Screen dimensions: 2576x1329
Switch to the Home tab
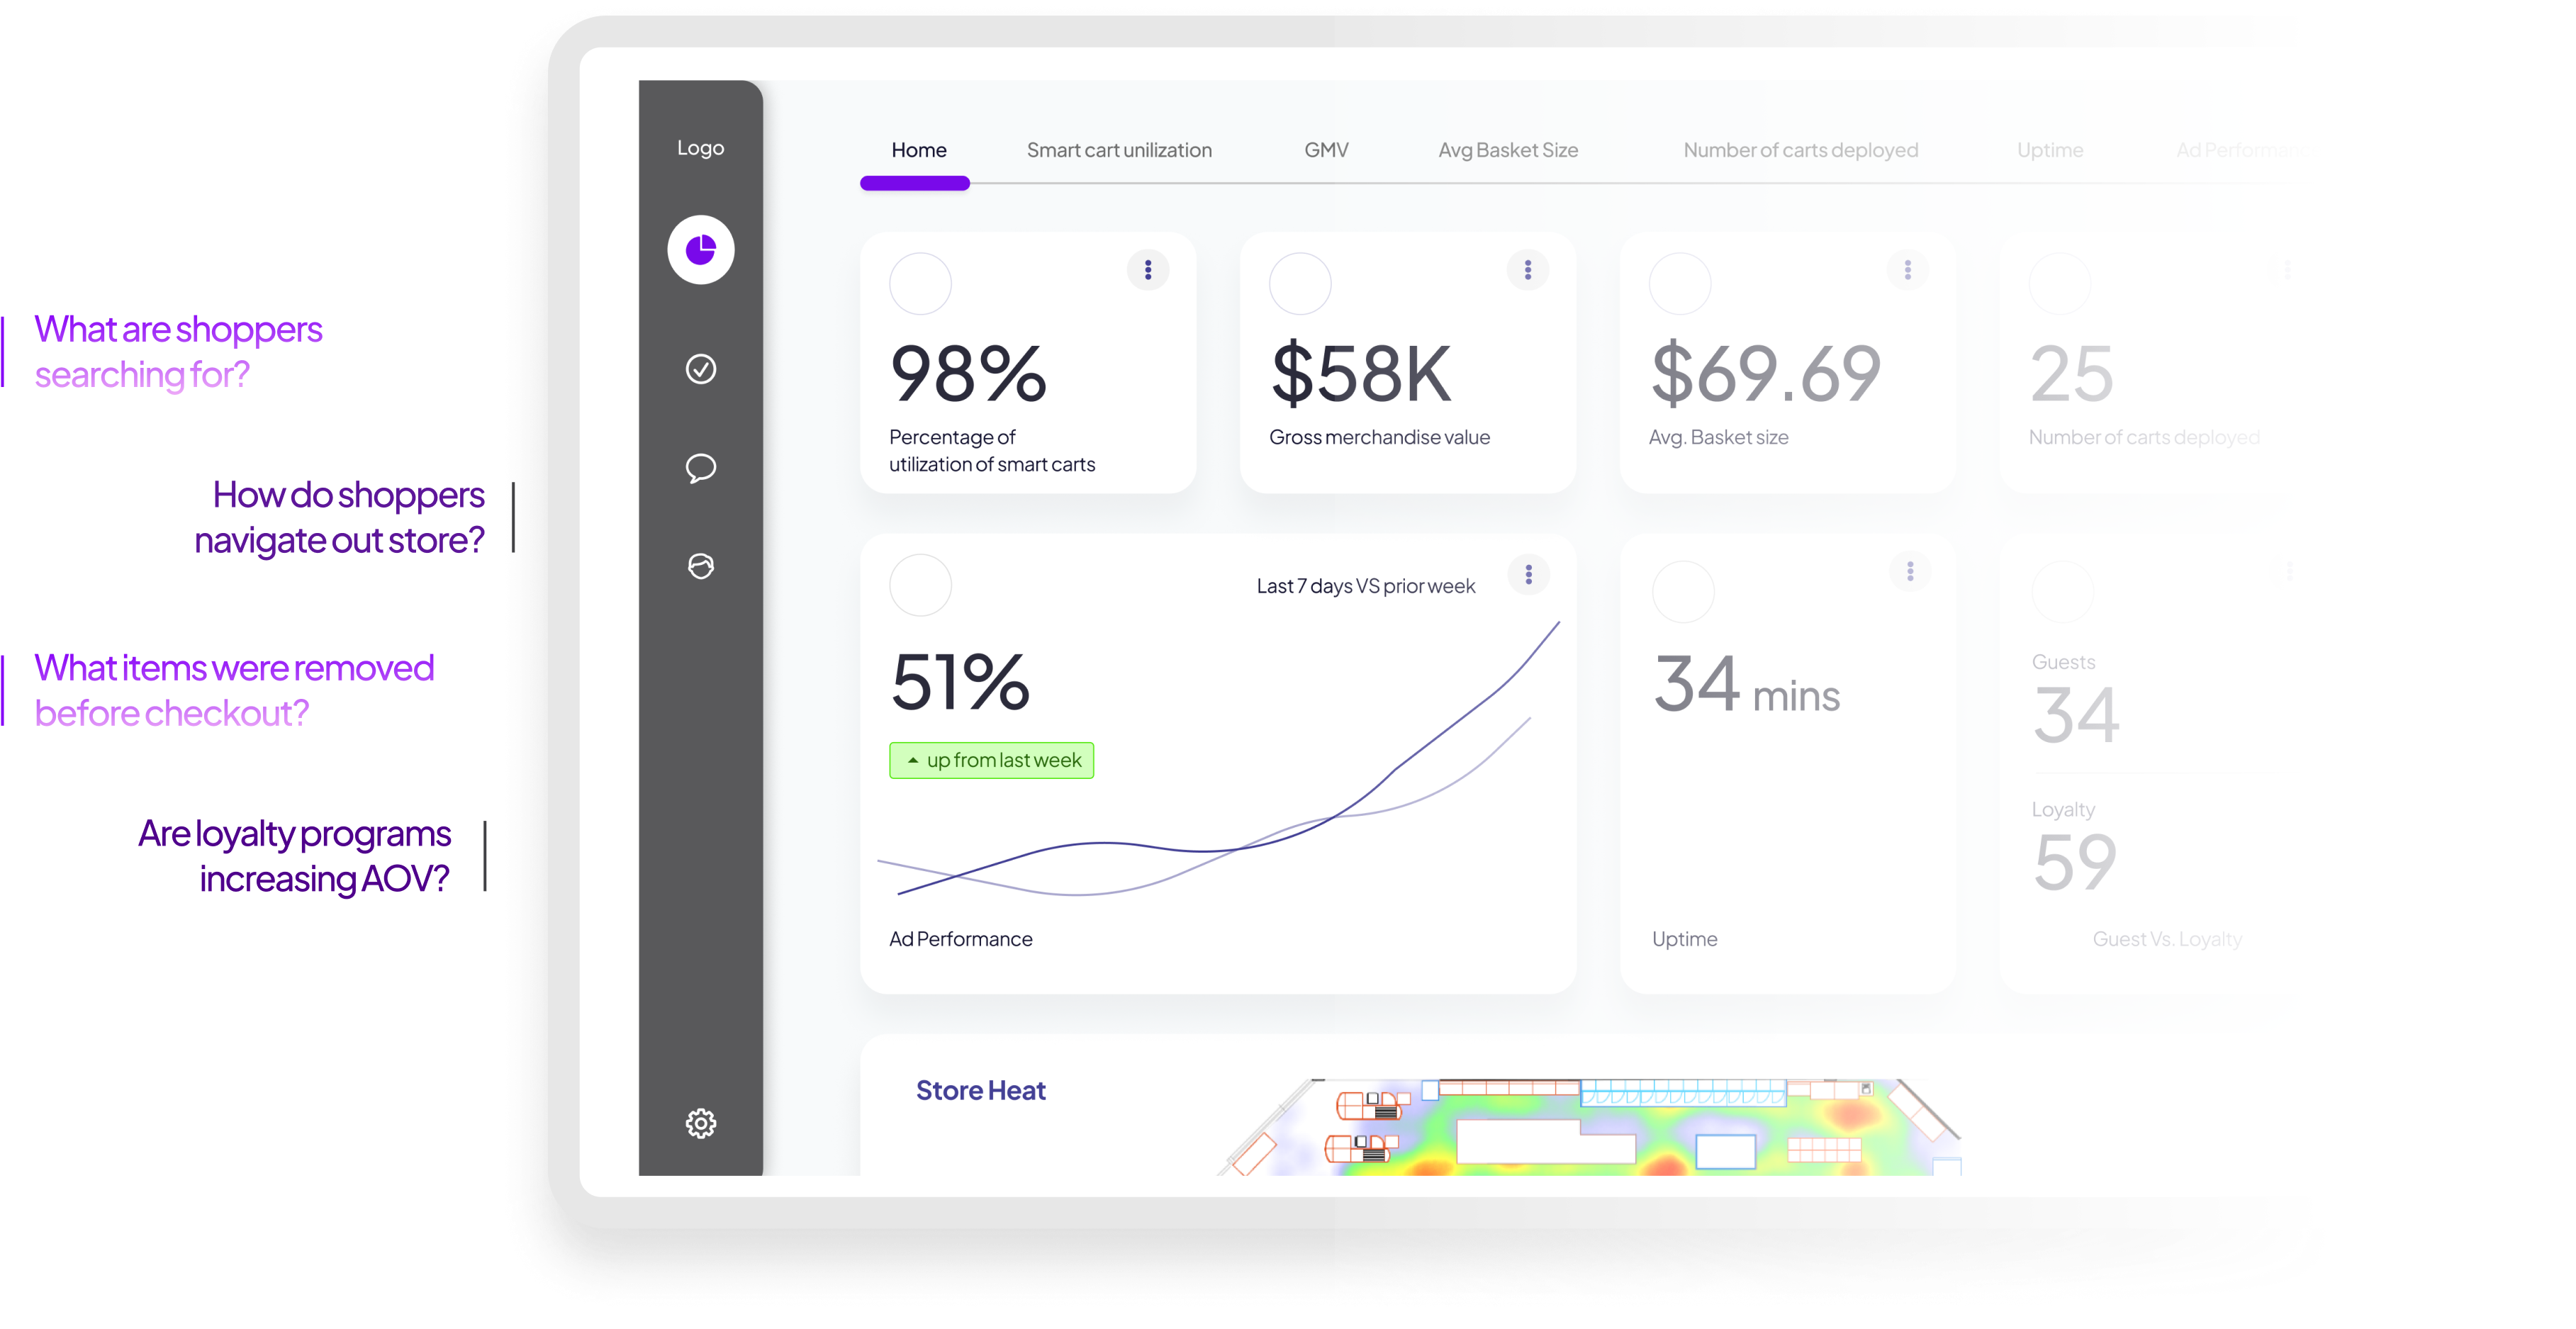(918, 150)
